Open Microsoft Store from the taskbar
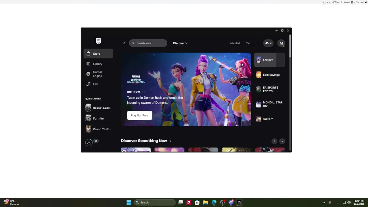Image resolution: width=368 pixels, height=207 pixels. 197,202
